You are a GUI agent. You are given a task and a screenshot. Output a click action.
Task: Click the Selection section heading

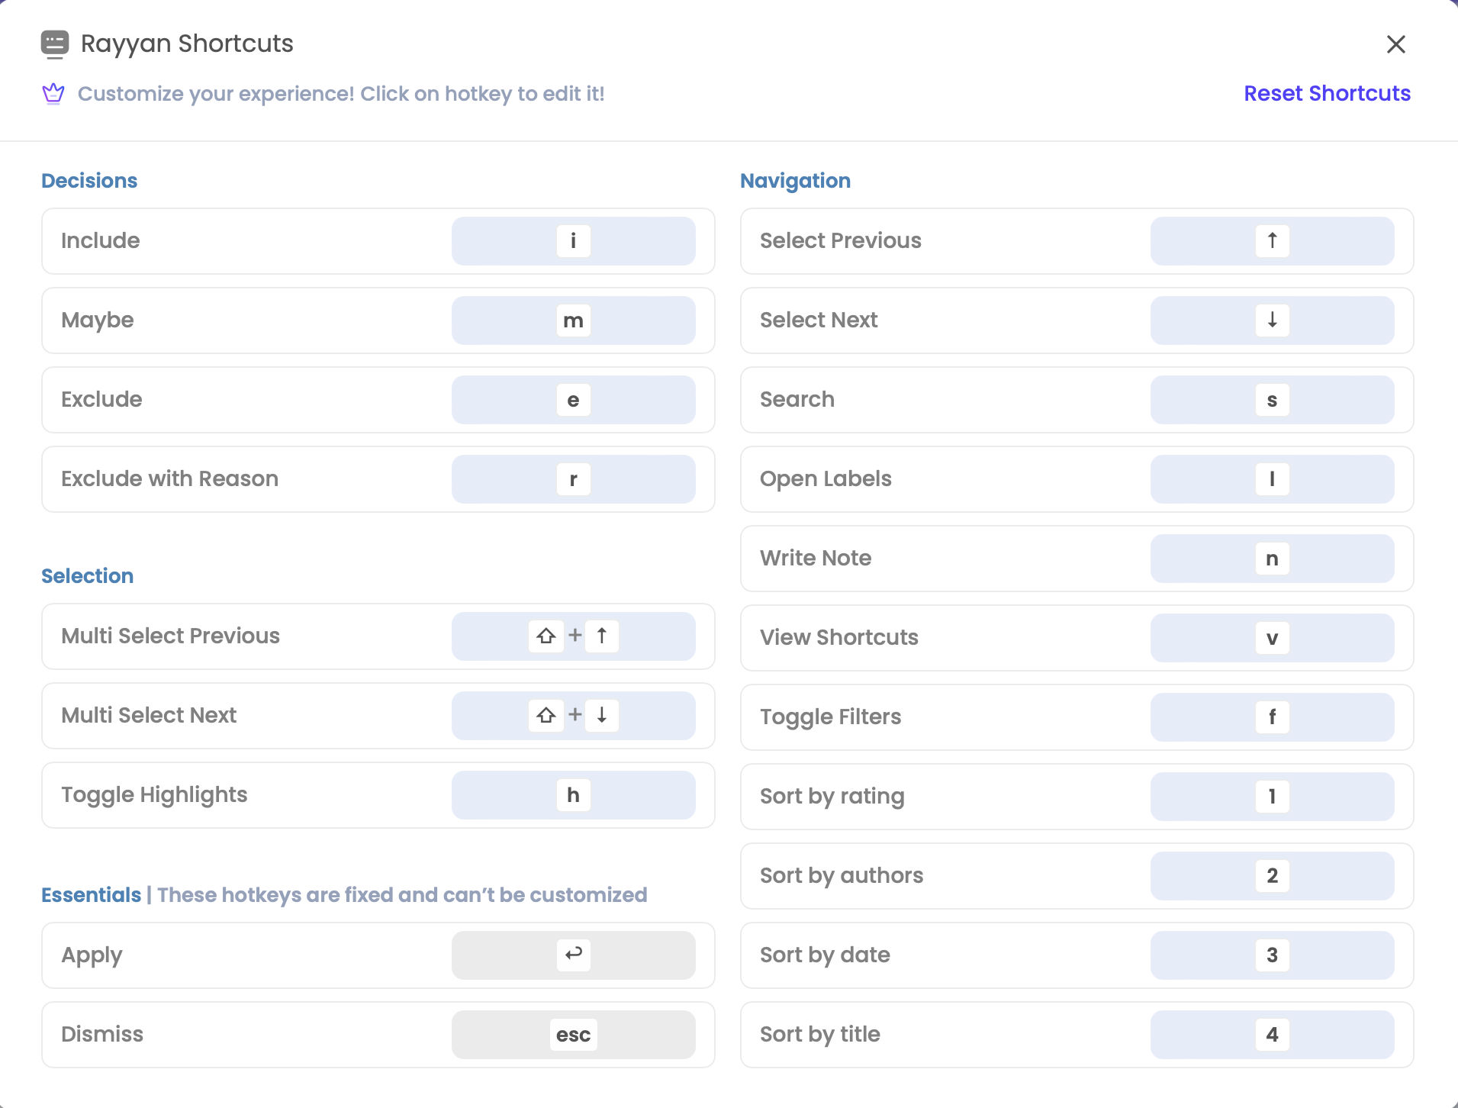click(87, 576)
